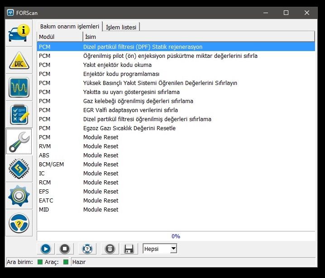Select Yakıt enjektör kodu okuma
Viewport: 325px width, 278px height.
point(176,65)
